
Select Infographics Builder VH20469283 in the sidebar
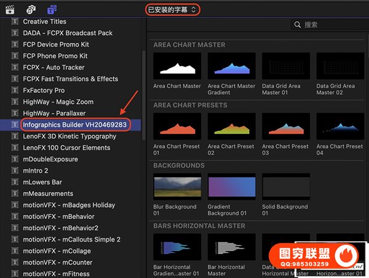click(74, 124)
